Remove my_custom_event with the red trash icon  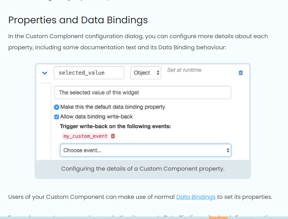pos(113,136)
